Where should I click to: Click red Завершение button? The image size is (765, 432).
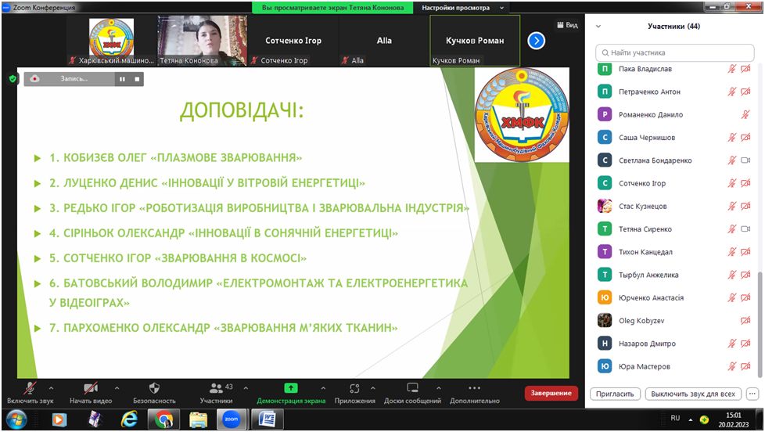pyautogui.click(x=551, y=393)
